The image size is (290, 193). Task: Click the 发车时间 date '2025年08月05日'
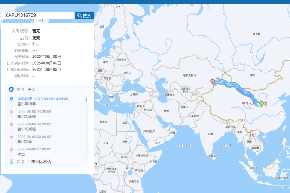coord(46,57)
